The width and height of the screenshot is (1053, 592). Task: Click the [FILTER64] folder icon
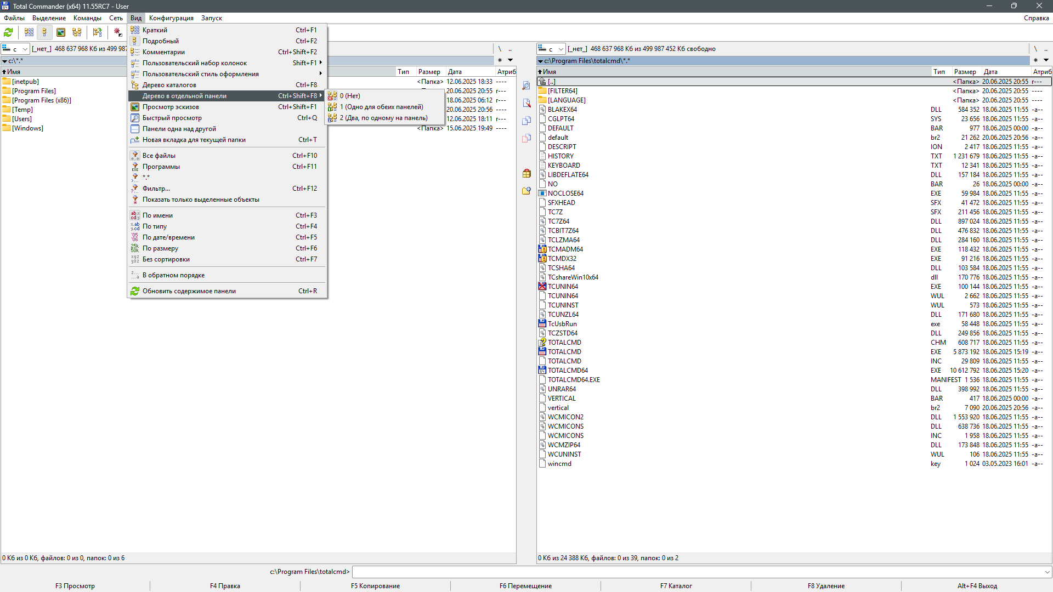542,91
